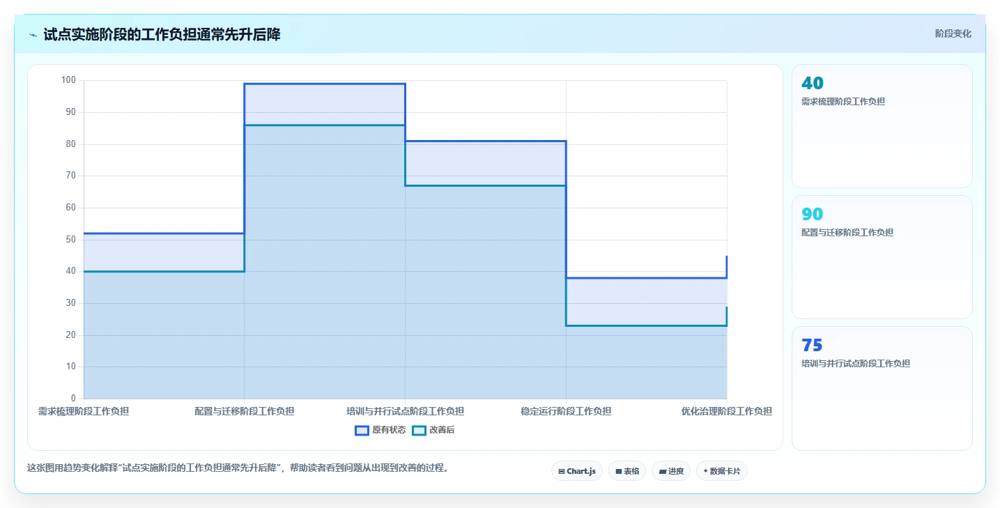Click the card label 培训与并行试点阶段工作负担
Viewport: 1000px width, 508px height.
click(856, 364)
